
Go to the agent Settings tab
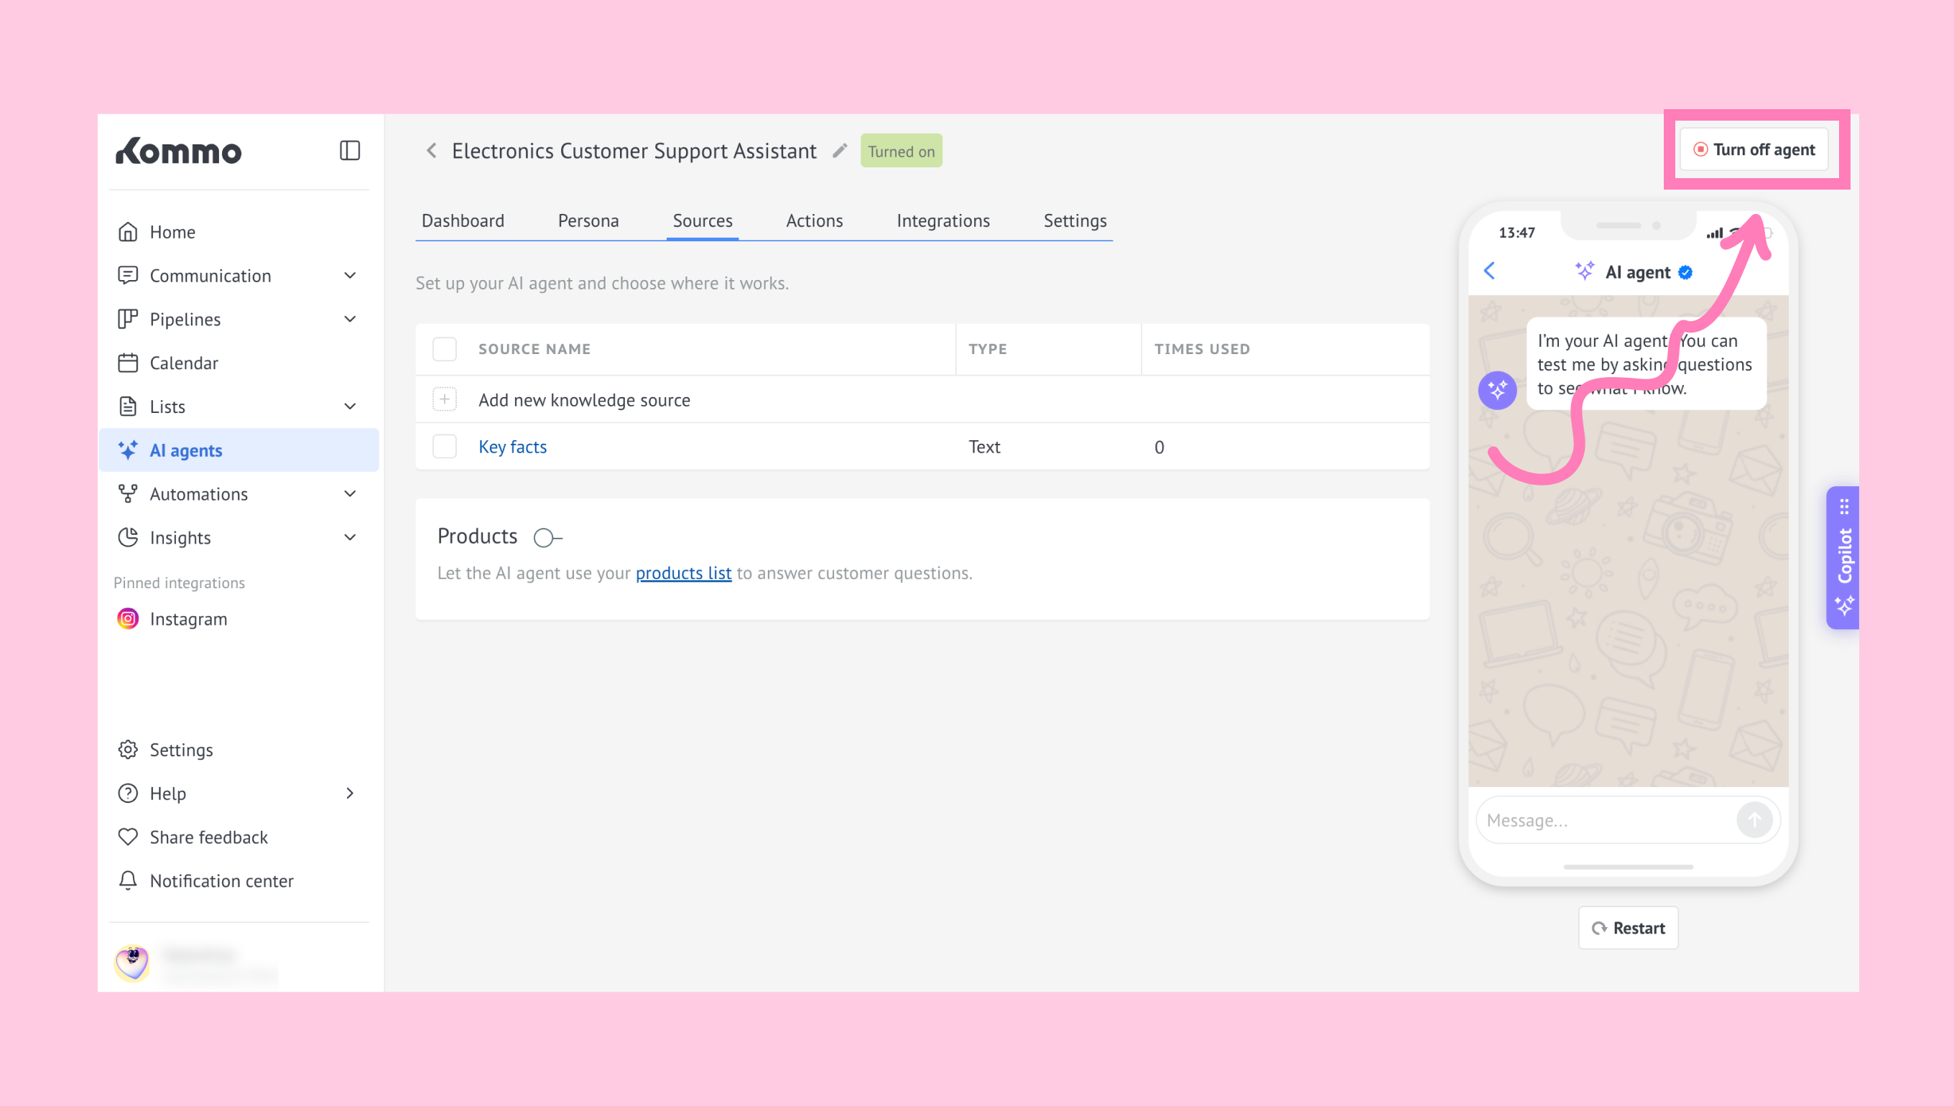[x=1075, y=221]
